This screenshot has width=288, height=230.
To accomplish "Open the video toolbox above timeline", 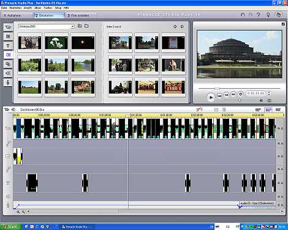I will [x=7, y=109].
